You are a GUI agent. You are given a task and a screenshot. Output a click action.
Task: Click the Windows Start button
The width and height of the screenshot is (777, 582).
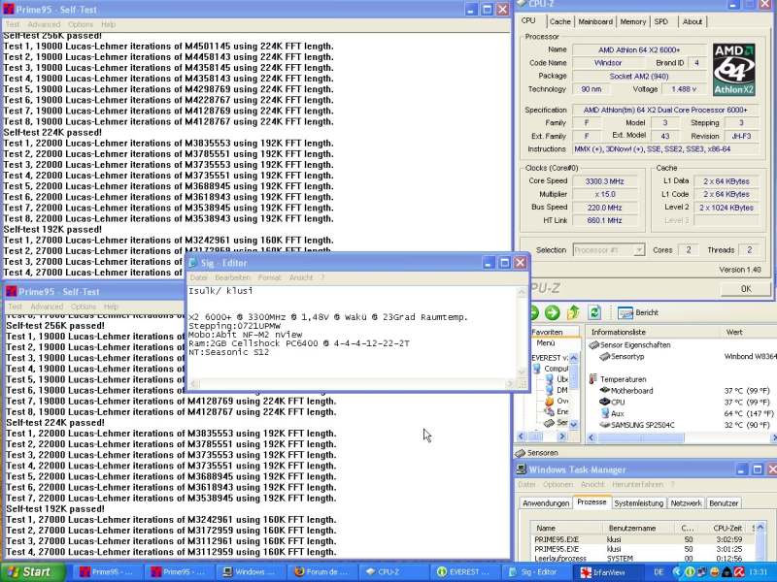(x=33, y=572)
